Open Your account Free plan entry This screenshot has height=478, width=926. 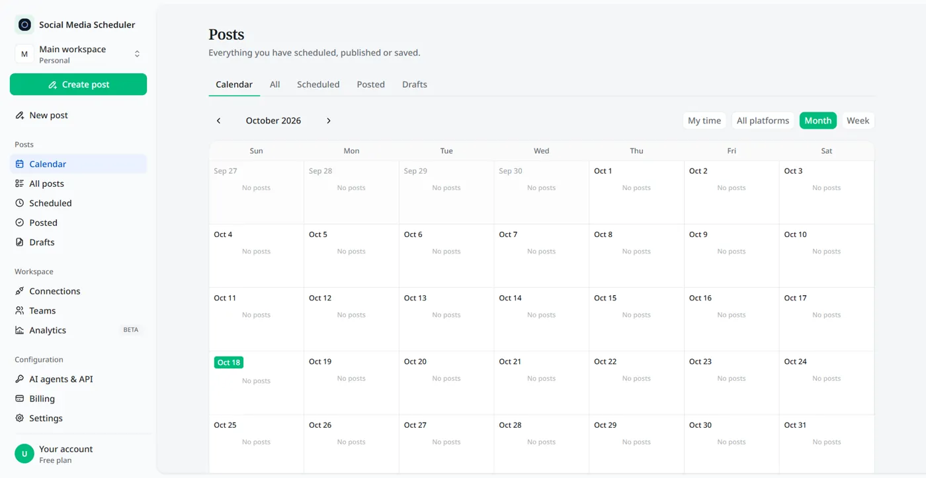click(x=78, y=454)
